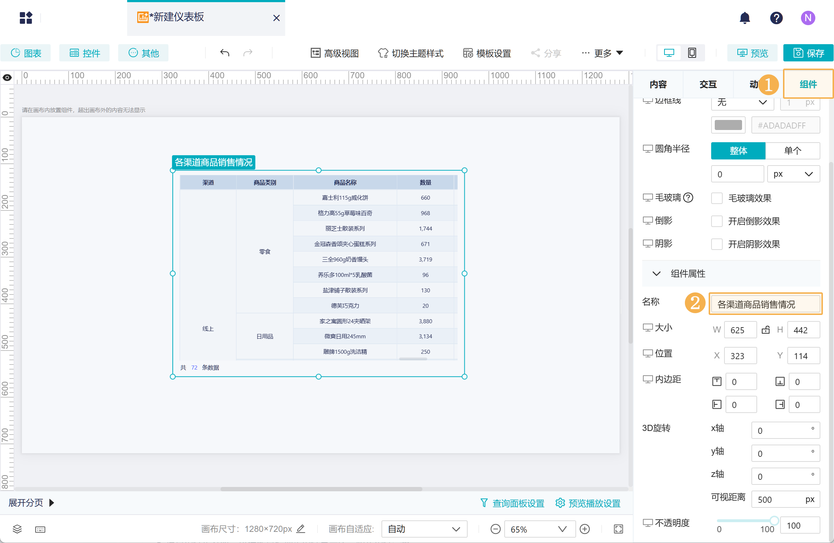Switch to the 交互 tab
The width and height of the screenshot is (834, 543).
708,84
